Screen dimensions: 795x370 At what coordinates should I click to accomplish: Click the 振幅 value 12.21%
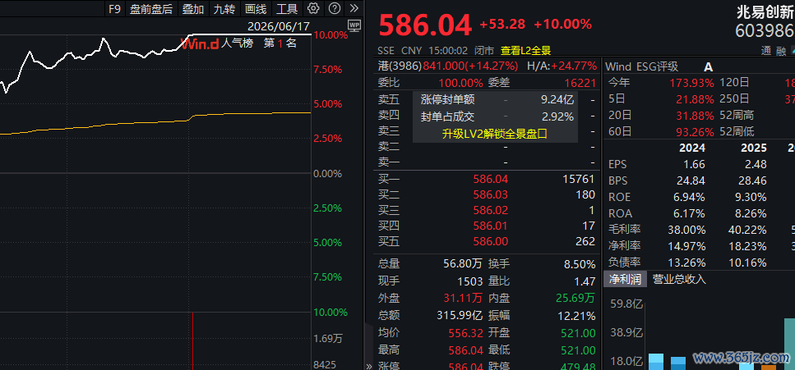pyautogui.click(x=576, y=316)
